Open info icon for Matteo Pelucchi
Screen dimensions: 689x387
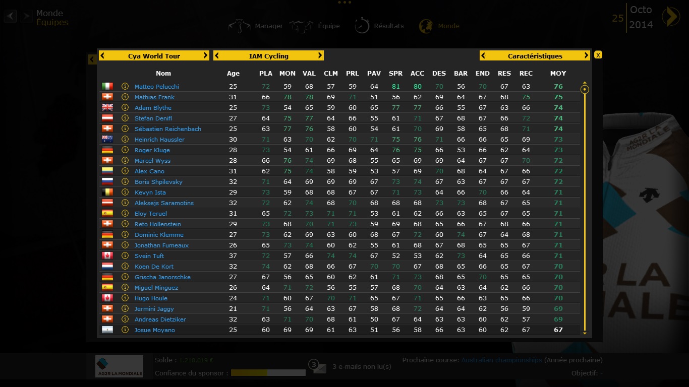click(125, 86)
